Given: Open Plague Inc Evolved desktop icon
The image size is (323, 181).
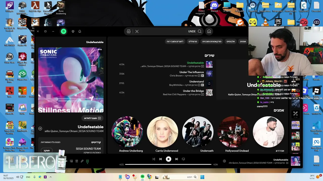Looking at the screenshot, I should click(22, 59).
